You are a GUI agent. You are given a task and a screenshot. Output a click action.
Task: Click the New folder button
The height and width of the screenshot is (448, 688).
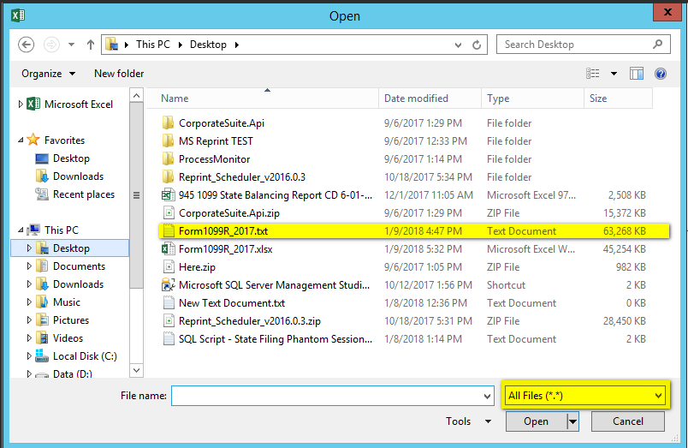point(119,74)
